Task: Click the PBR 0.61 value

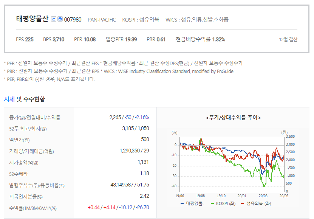Action: coord(156,39)
